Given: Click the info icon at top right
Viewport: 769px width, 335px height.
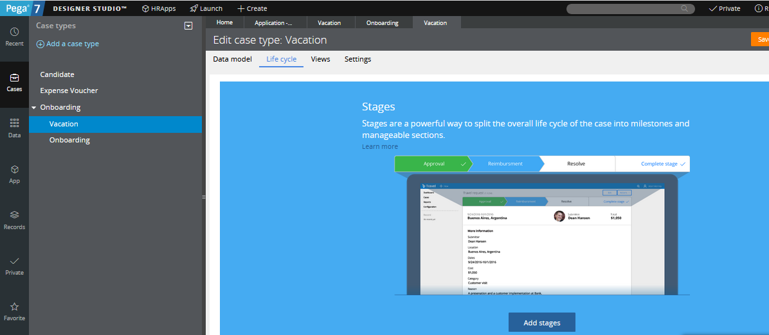Looking at the screenshot, I should pos(758,8).
